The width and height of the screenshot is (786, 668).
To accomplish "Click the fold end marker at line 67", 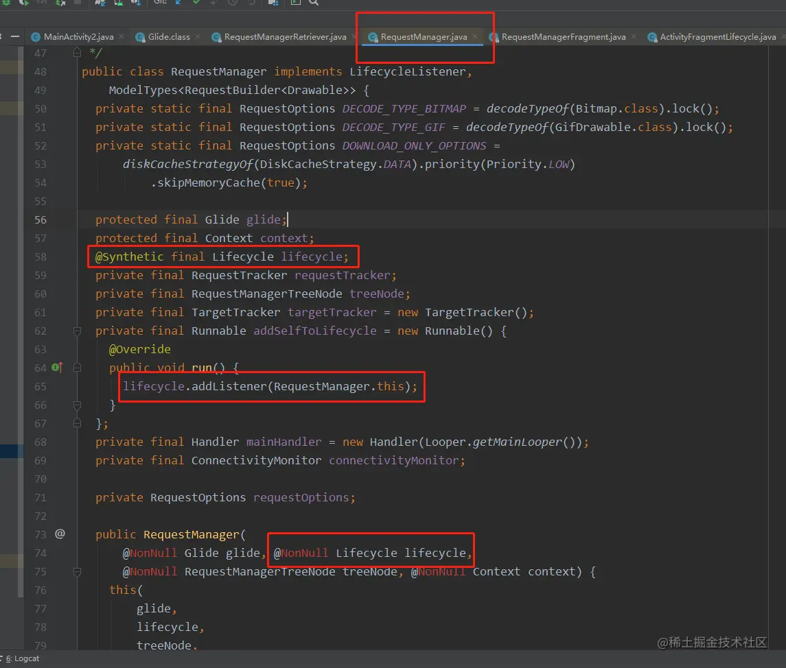I will 77,423.
